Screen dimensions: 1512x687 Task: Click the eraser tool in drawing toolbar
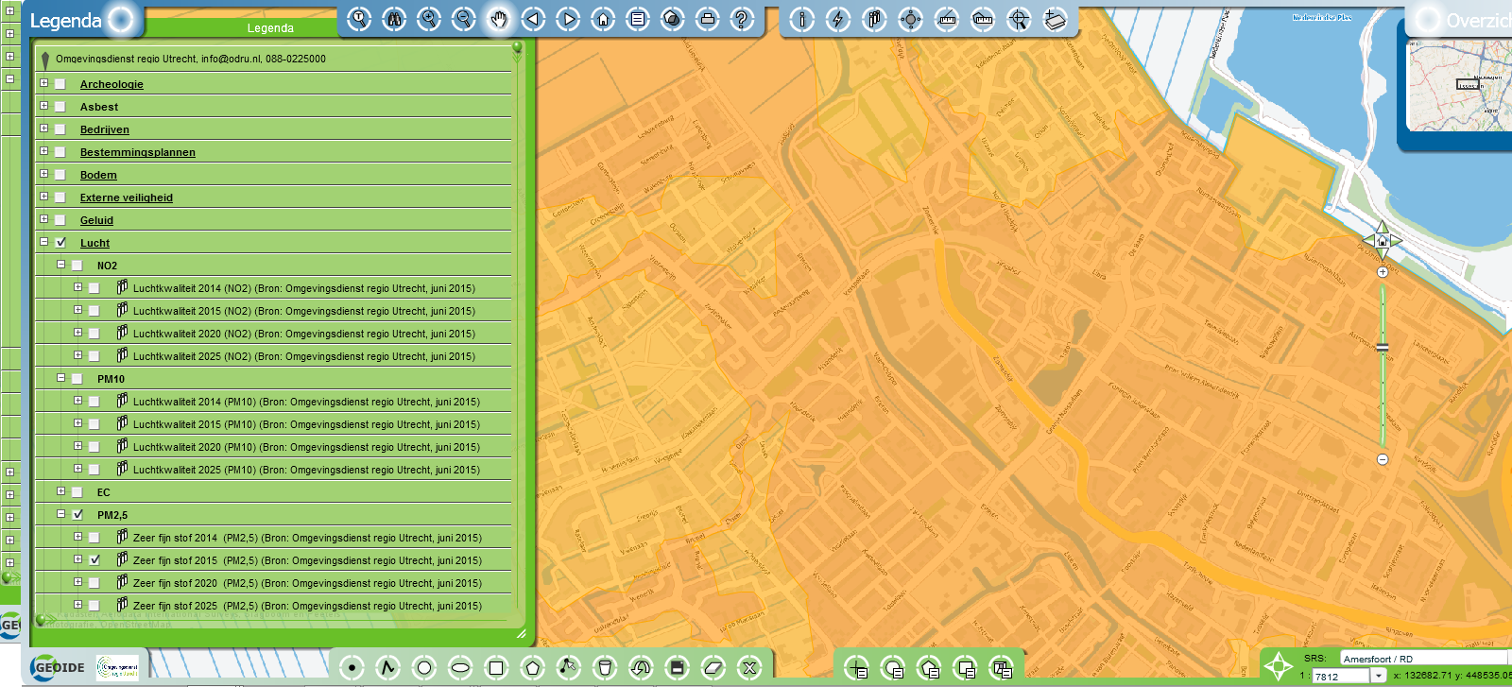click(713, 668)
